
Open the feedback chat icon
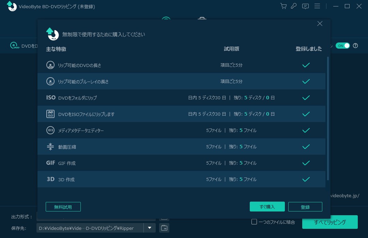(305, 6)
